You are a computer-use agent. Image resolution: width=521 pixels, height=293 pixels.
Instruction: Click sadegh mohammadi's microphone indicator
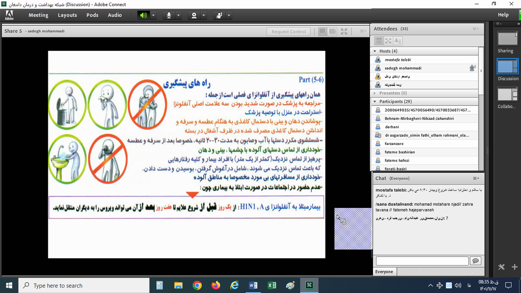pyautogui.click(x=472, y=68)
